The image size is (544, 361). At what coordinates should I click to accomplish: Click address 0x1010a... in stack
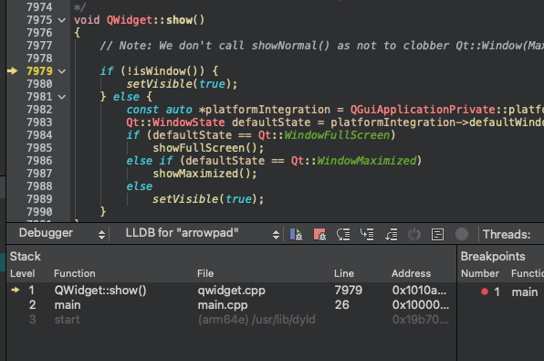(x=420, y=290)
